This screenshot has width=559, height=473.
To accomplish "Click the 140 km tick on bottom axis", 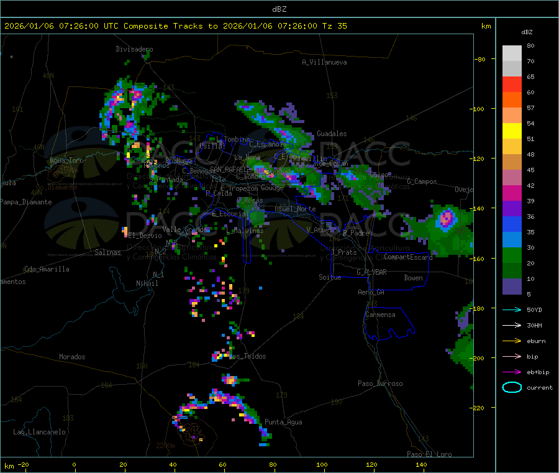I will pyautogui.click(x=421, y=464).
